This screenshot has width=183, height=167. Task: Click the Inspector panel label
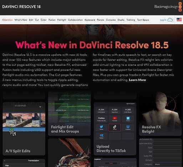[98, 159]
